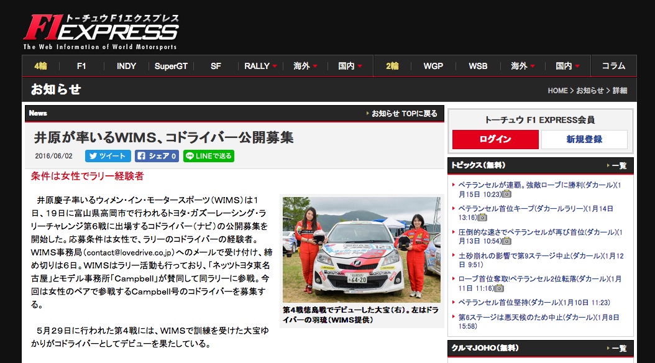This screenshot has width=655, height=363.
Task: Open headline 第6ステージは悪天候のため中止
Action: pos(538,321)
